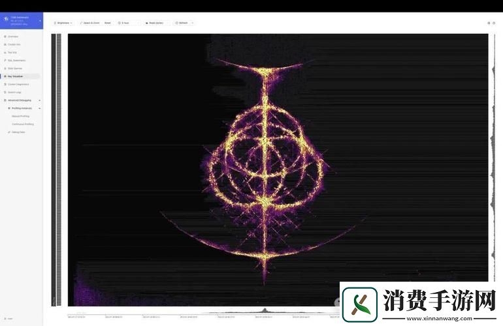Open the Brightness dropdown

tap(63, 23)
